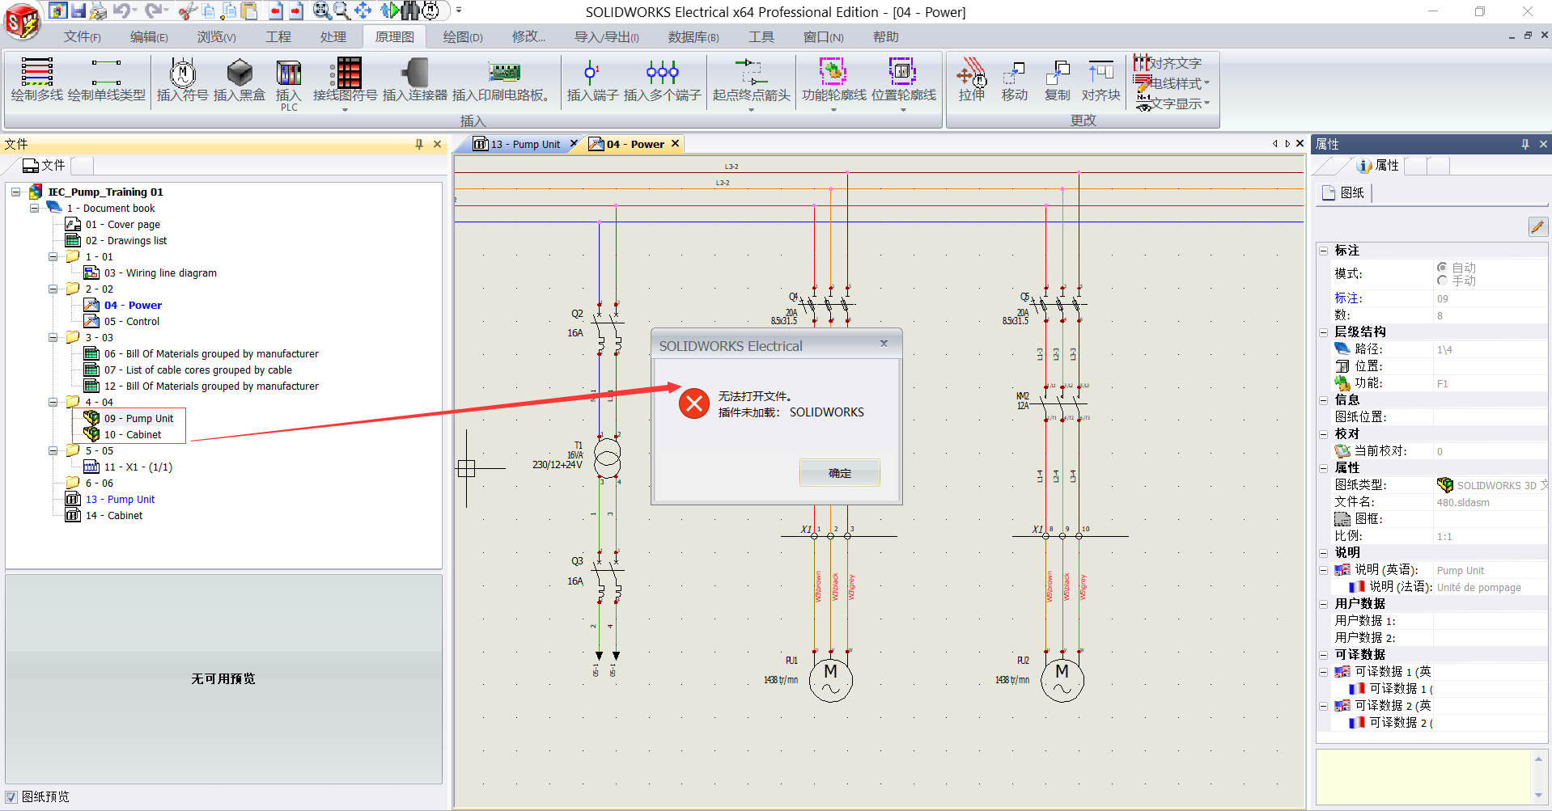Click the user data 1 (用户数据 1) field
The height and width of the screenshot is (811, 1552).
(1489, 621)
